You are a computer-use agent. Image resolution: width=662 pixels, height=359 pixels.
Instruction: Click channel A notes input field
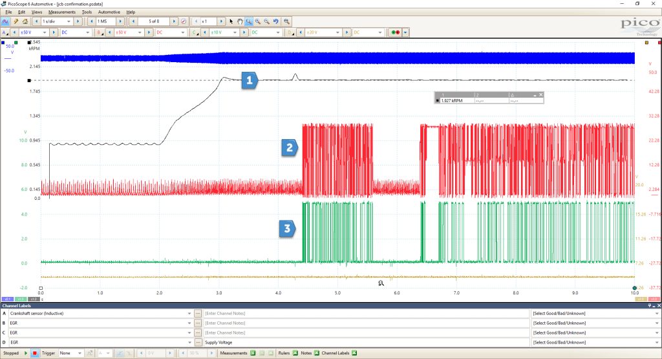point(366,313)
